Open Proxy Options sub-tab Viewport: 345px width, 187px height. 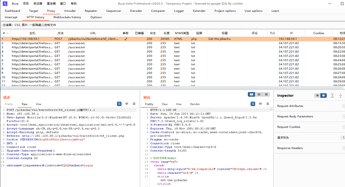[96, 17]
